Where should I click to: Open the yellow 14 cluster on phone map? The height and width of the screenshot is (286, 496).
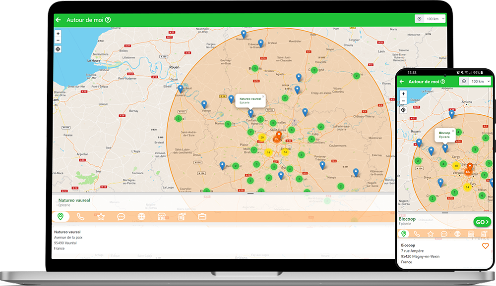coord(467,187)
